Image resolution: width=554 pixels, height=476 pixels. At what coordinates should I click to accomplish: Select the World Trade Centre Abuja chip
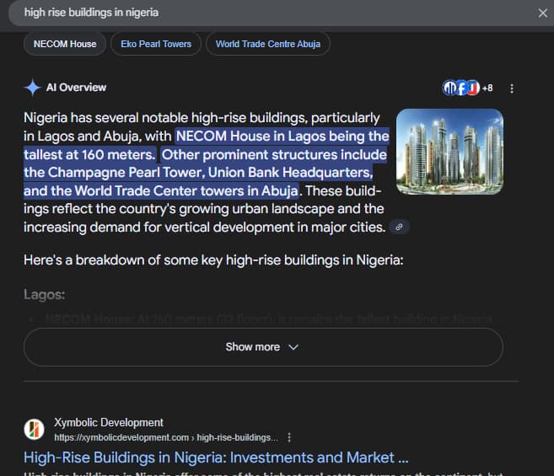(x=267, y=44)
